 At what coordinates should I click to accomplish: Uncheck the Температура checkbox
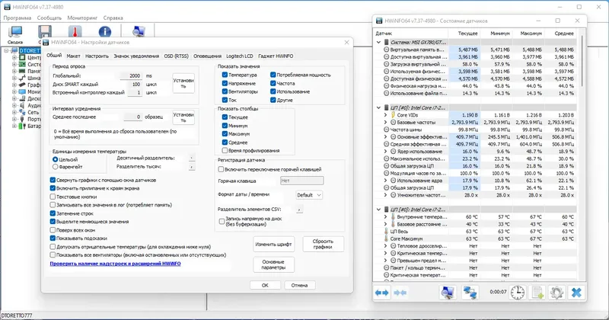point(225,75)
